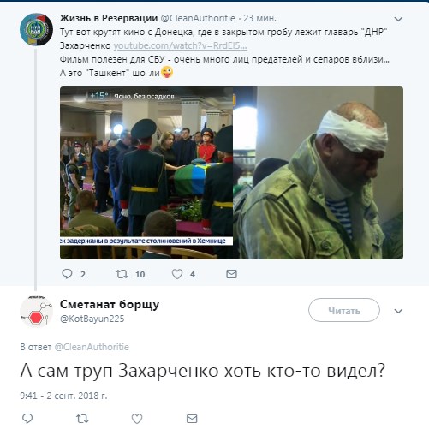
Task: View the funeral ceremony photo
Action: click(146, 173)
